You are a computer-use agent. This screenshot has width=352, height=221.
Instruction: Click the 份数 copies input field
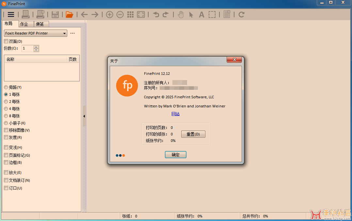[x=28, y=48]
